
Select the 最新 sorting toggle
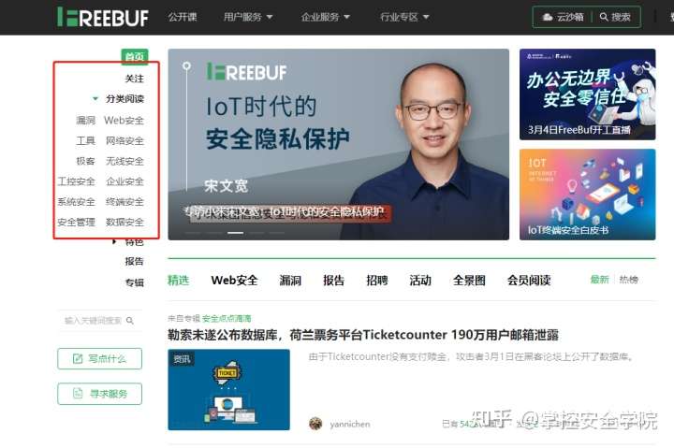click(599, 280)
